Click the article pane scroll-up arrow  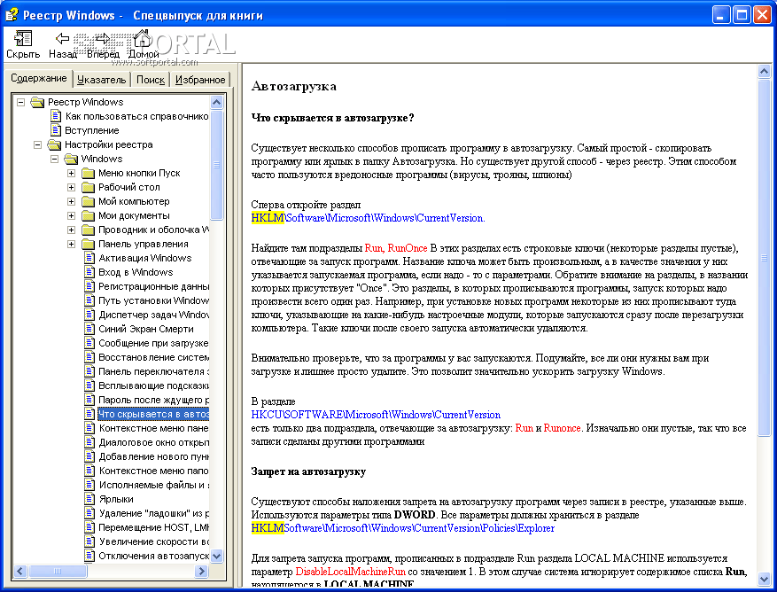click(x=764, y=72)
